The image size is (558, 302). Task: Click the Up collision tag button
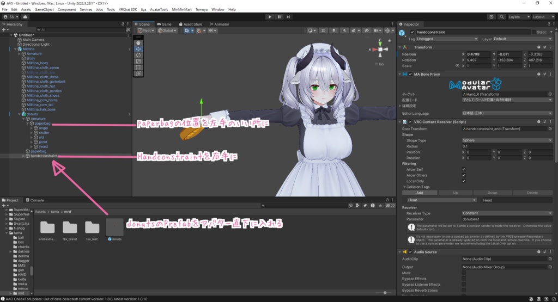[455, 193]
